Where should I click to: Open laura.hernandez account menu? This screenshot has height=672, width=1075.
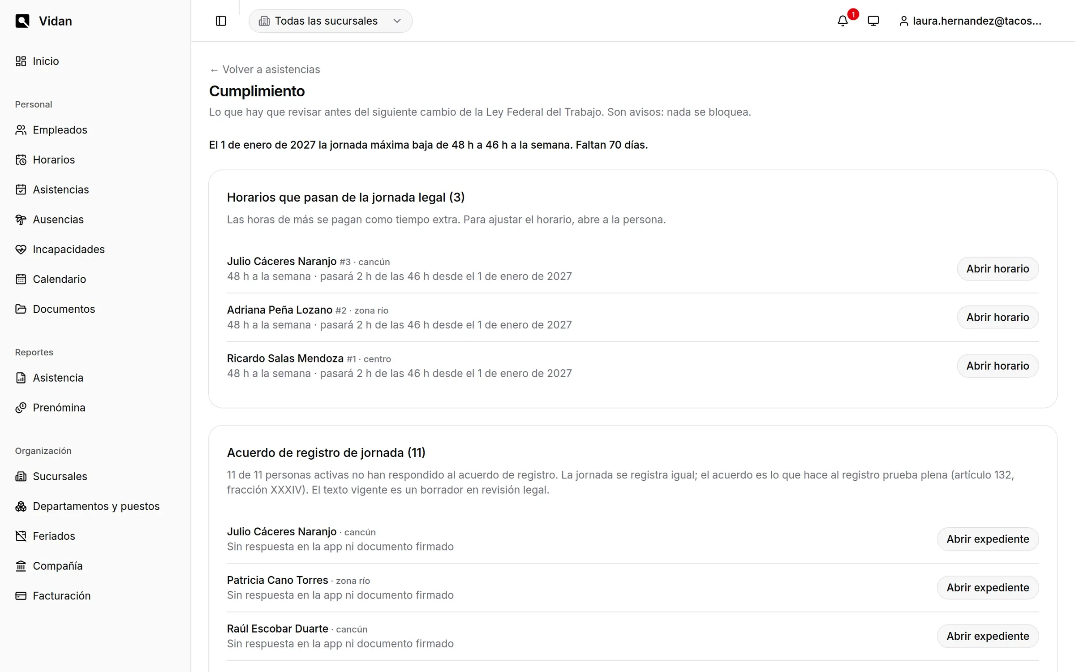[x=970, y=21]
